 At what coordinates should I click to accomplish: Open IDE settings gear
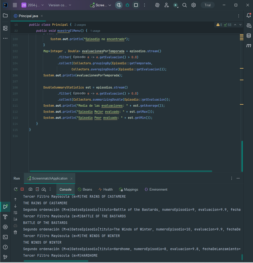pyautogui.click(x=194, y=5)
